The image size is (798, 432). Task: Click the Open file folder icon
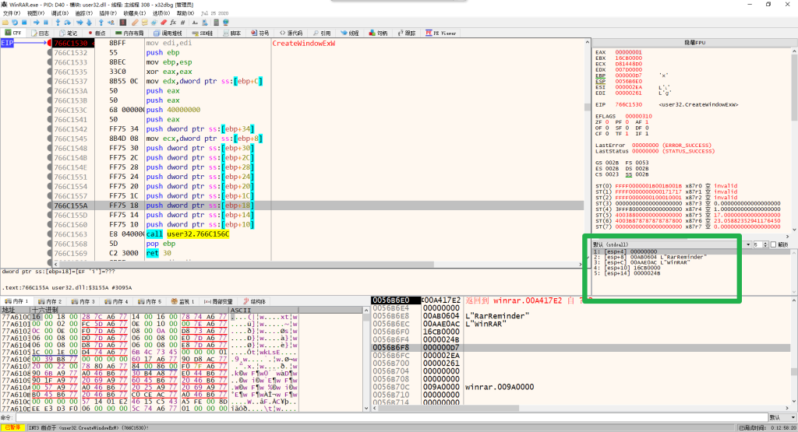pyautogui.click(x=6, y=23)
